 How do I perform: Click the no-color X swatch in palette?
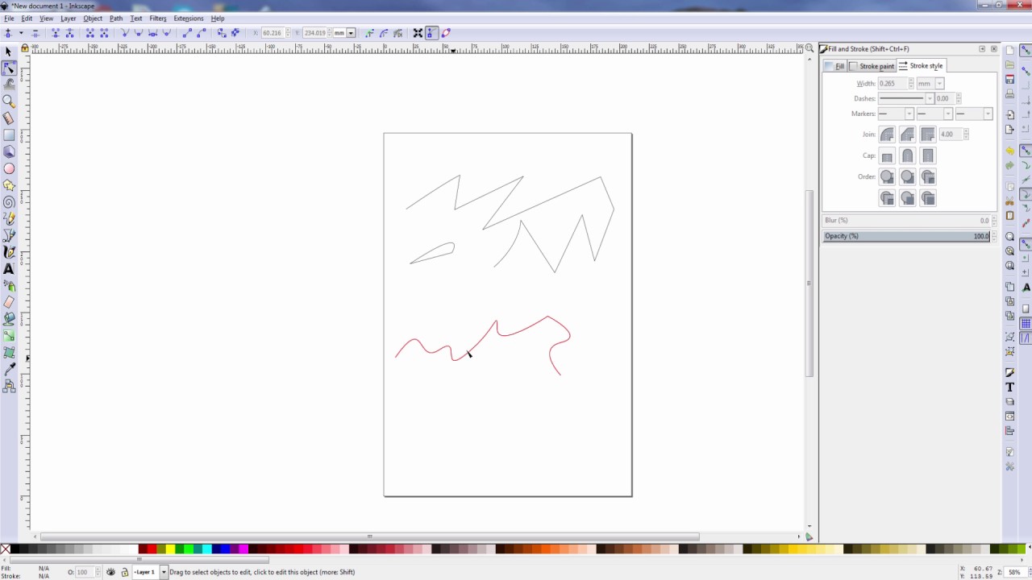click(x=5, y=549)
